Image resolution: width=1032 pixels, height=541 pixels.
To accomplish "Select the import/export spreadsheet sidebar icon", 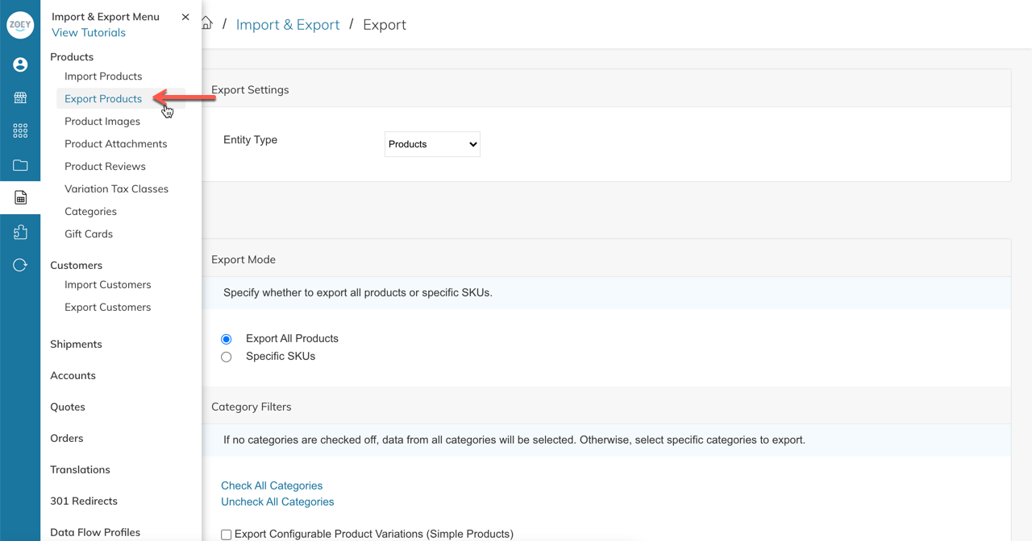I will point(20,197).
